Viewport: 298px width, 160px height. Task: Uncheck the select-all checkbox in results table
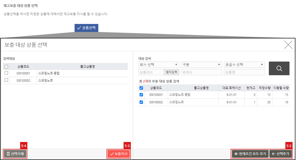pos(141,88)
